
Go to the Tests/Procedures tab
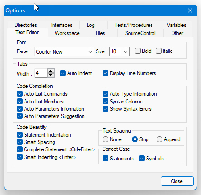pyautogui.click(x=133, y=25)
